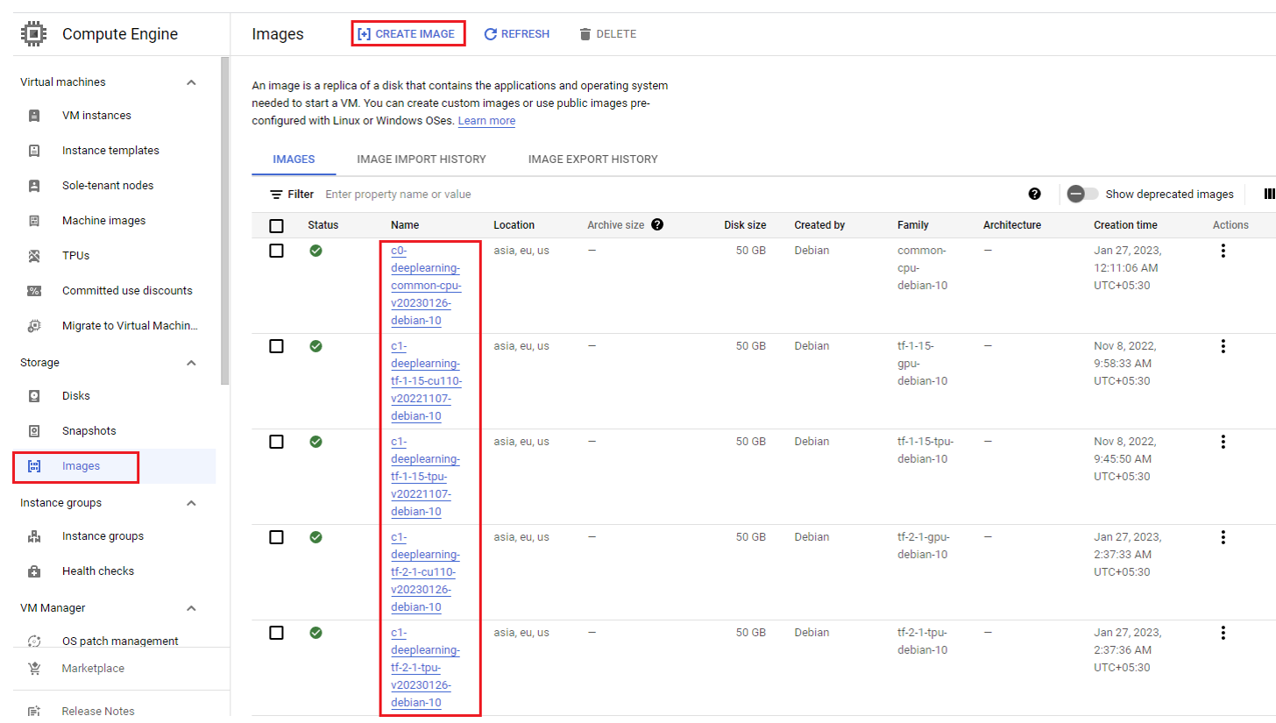Switch to Image Import History tab
Viewport: 1276px width, 723px height.
coord(422,159)
